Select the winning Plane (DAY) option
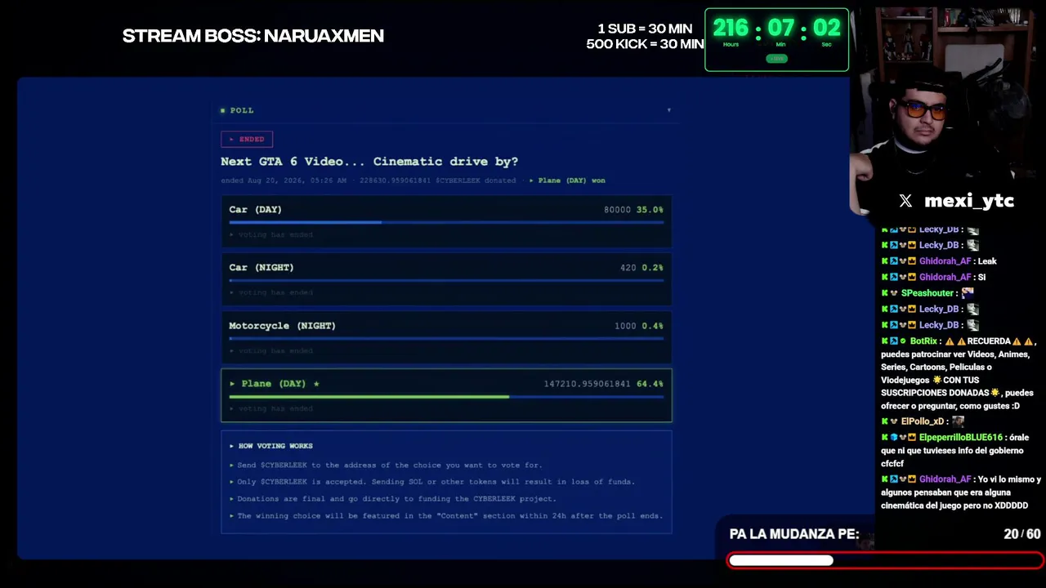Image resolution: width=1046 pixels, height=588 pixels. [446, 395]
